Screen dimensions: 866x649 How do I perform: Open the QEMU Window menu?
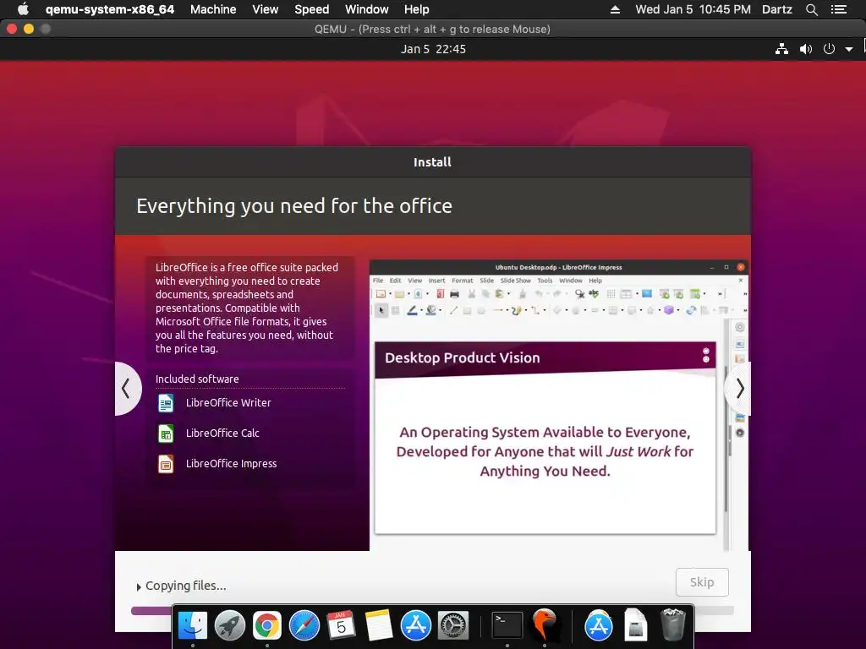click(367, 9)
